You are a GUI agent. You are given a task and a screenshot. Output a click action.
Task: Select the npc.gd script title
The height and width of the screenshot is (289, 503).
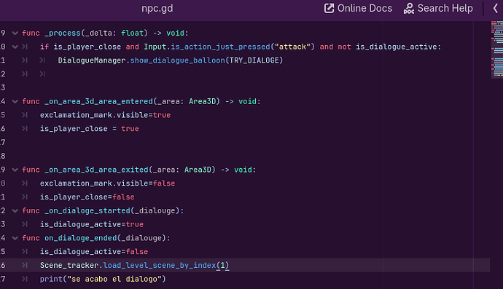157,8
